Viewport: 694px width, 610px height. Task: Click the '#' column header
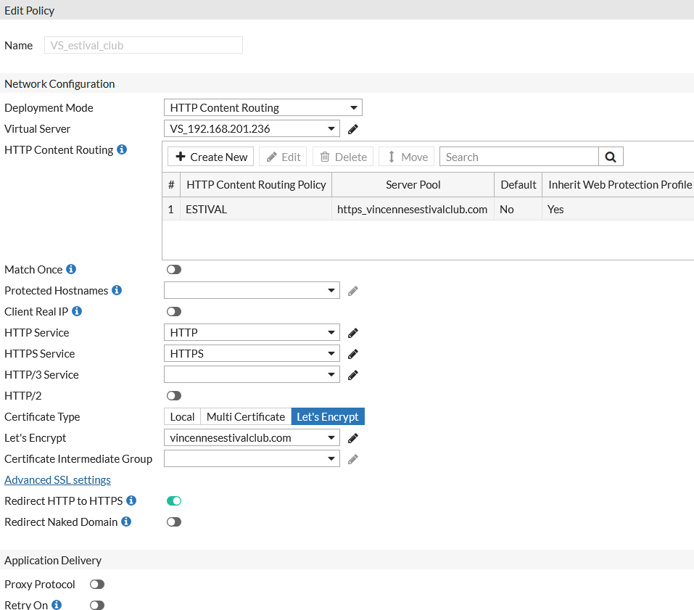click(x=171, y=184)
